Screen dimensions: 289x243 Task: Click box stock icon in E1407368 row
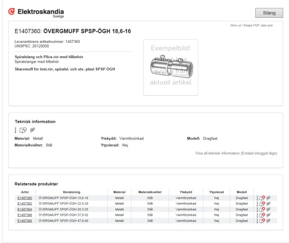pos(262,221)
